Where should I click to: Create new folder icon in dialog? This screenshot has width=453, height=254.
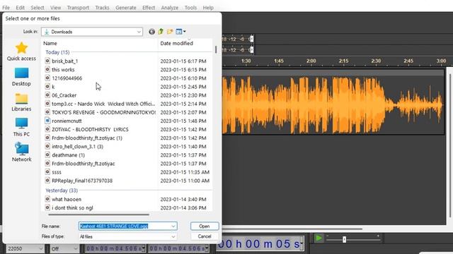click(170, 32)
